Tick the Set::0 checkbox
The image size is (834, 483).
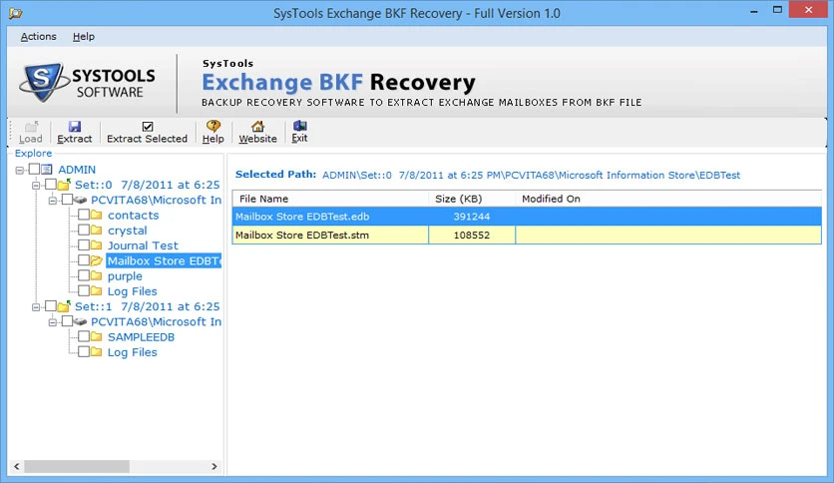tap(51, 185)
